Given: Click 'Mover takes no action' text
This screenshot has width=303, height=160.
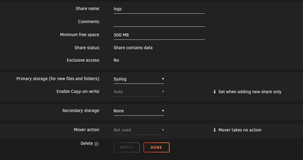Looking at the screenshot, I should point(240,130).
